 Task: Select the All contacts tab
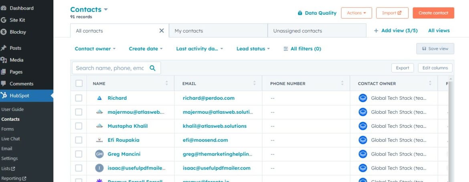(119, 31)
